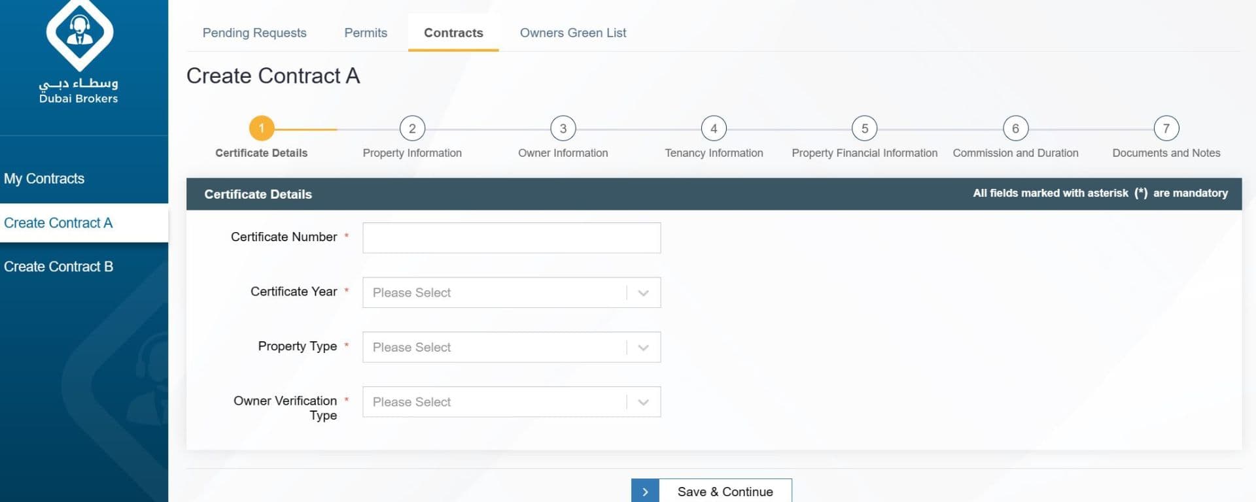
Task: Click the mandatory fields asterisk notice
Action: tap(1100, 193)
